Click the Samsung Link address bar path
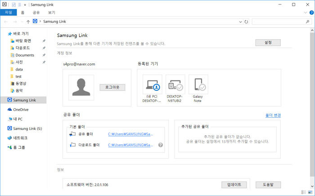Image resolution: width=315 pixels, height=196 pixels. point(54,22)
